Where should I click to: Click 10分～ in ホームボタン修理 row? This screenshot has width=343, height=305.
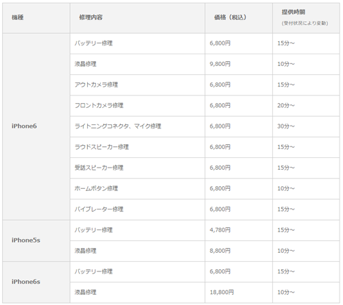(x=286, y=189)
